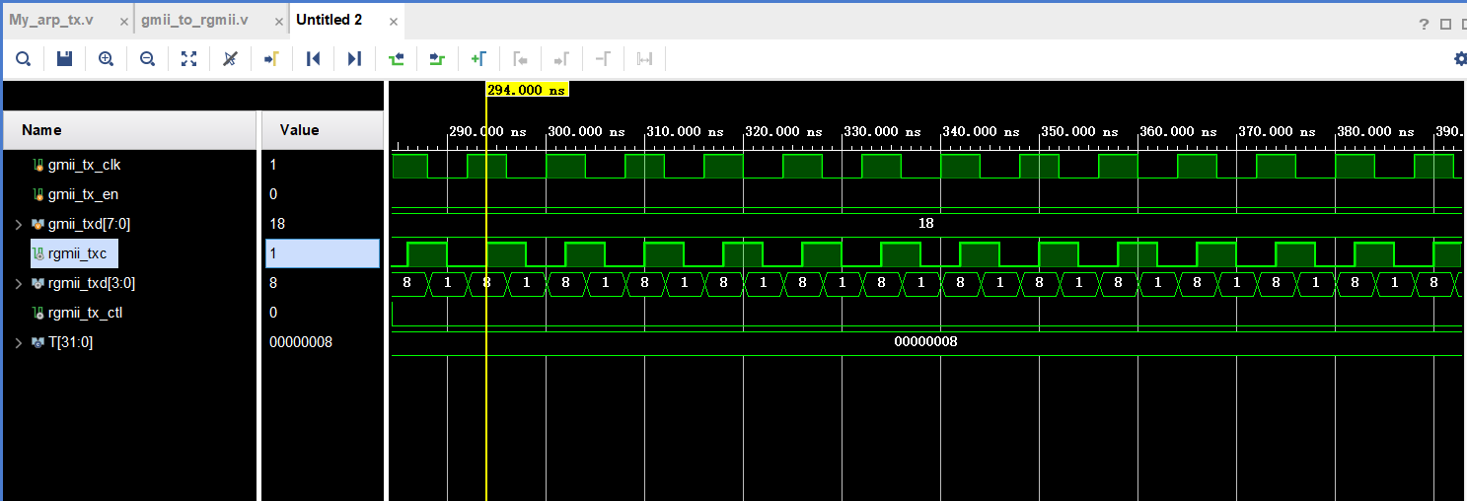Screen dimensions: 1467x501
Task: Select the gmii_tx_en signal
Action: (x=83, y=194)
